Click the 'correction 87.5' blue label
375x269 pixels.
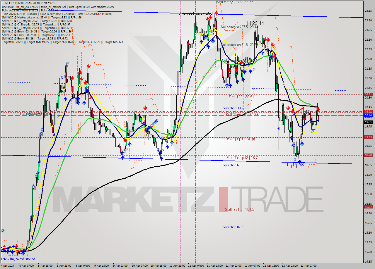point(233,227)
